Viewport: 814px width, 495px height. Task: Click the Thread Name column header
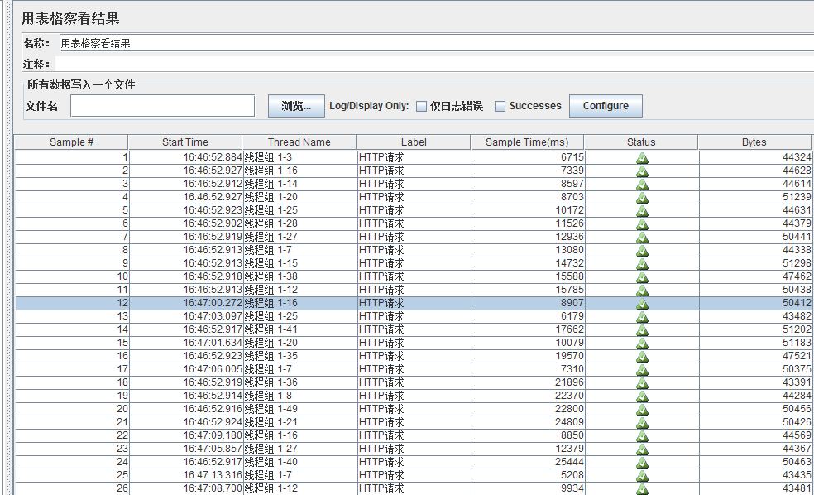(x=299, y=142)
